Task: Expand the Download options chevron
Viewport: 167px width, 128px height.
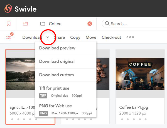Action: pyautogui.click(x=48, y=37)
